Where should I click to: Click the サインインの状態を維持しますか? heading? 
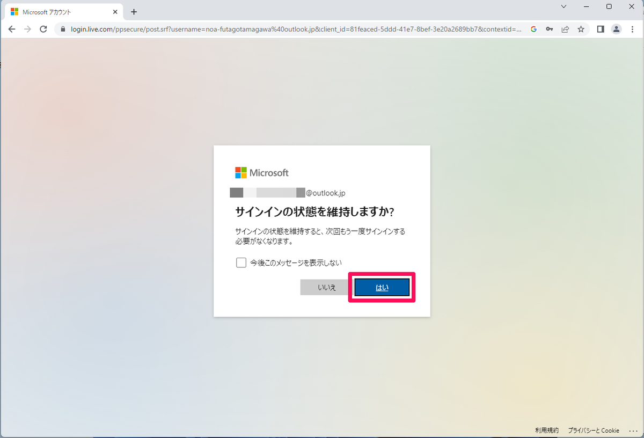(x=315, y=211)
